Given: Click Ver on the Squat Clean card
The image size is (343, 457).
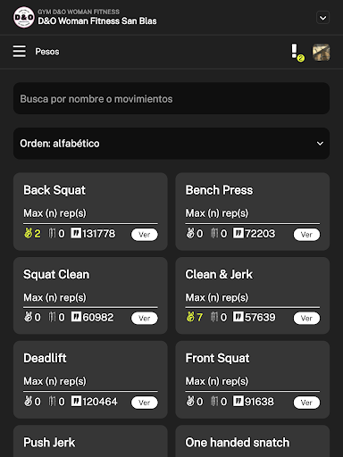Looking at the screenshot, I should coord(145,318).
